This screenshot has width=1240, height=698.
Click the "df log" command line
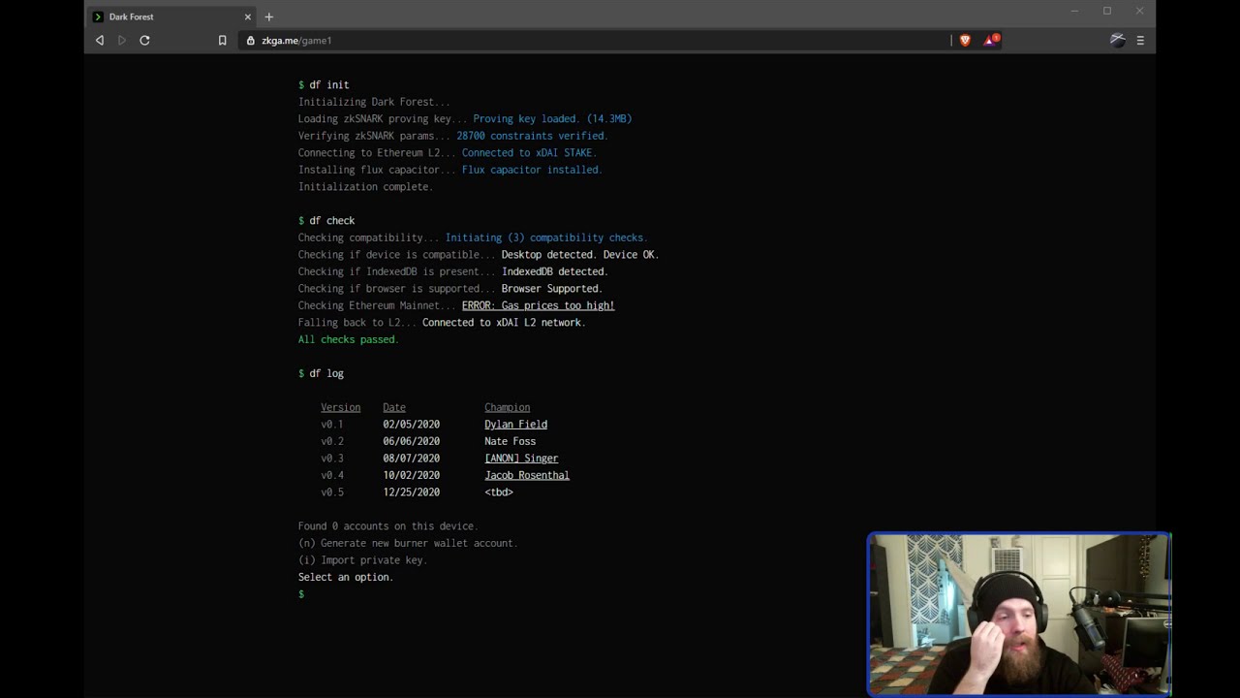click(x=321, y=373)
